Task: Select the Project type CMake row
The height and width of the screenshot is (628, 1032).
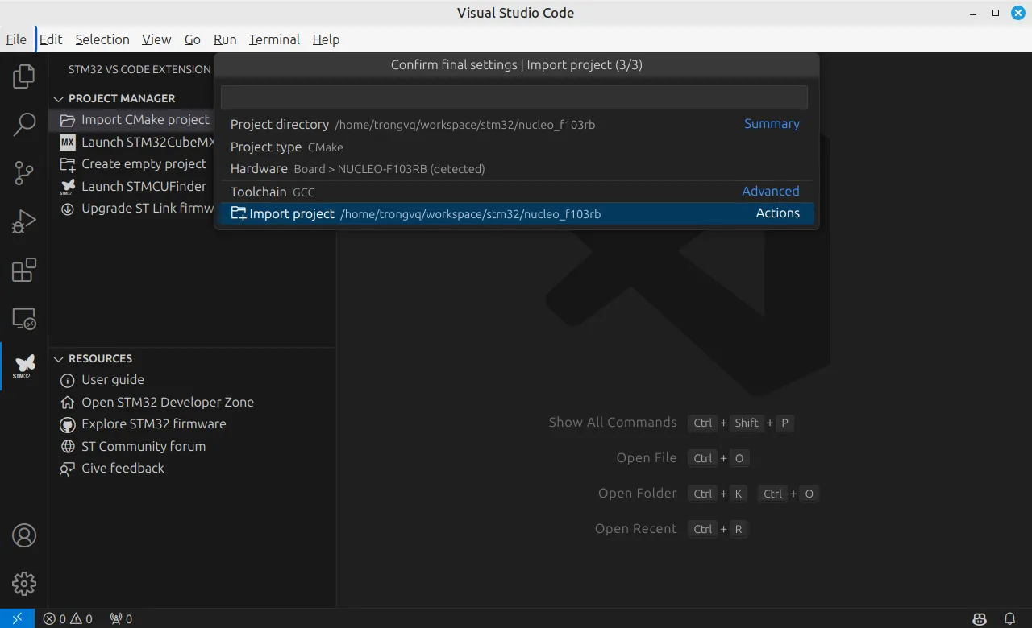Action: [x=516, y=147]
